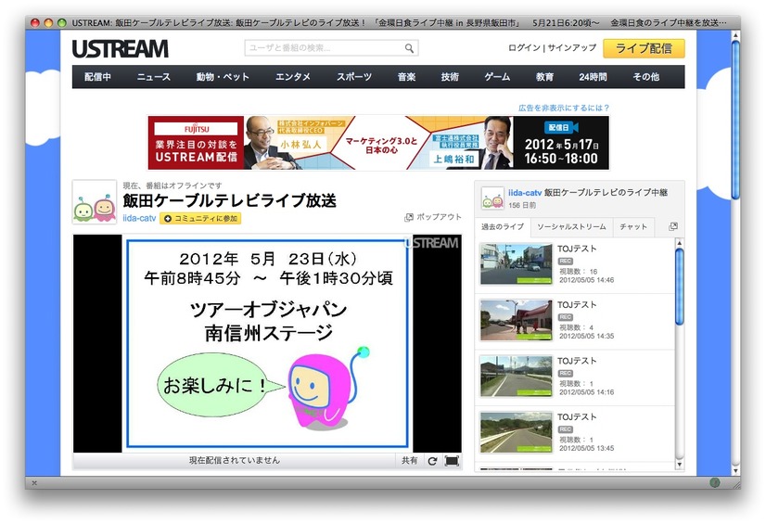Screen dimensions: 766x524
Task: Click the ポップアウト link
Action: [x=439, y=217]
